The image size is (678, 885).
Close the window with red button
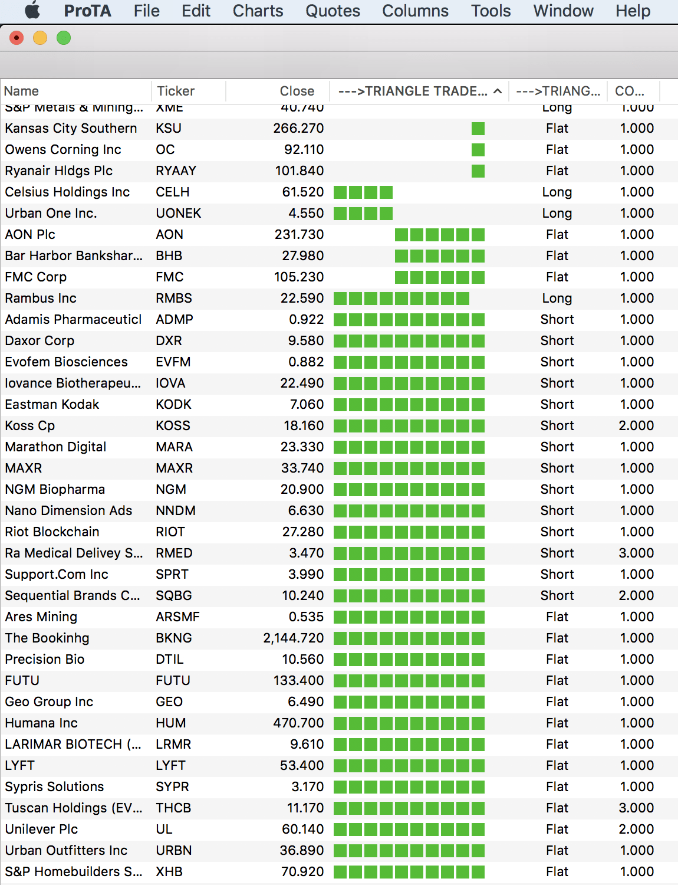[x=17, y=38]
